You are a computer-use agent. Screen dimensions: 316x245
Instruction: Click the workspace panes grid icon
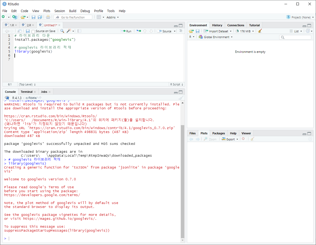click(99, 17)
